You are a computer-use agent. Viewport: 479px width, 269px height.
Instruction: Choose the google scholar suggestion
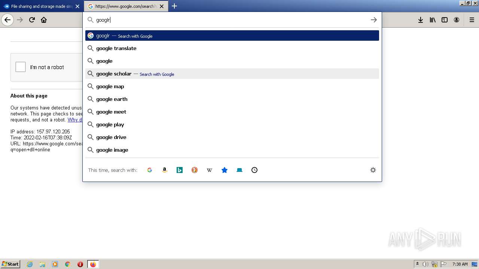click(x=232, y=74)
